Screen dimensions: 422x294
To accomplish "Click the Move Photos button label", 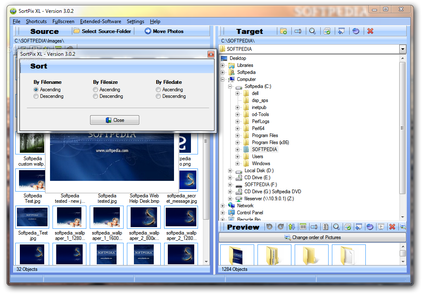I will [x=168, y=31].
